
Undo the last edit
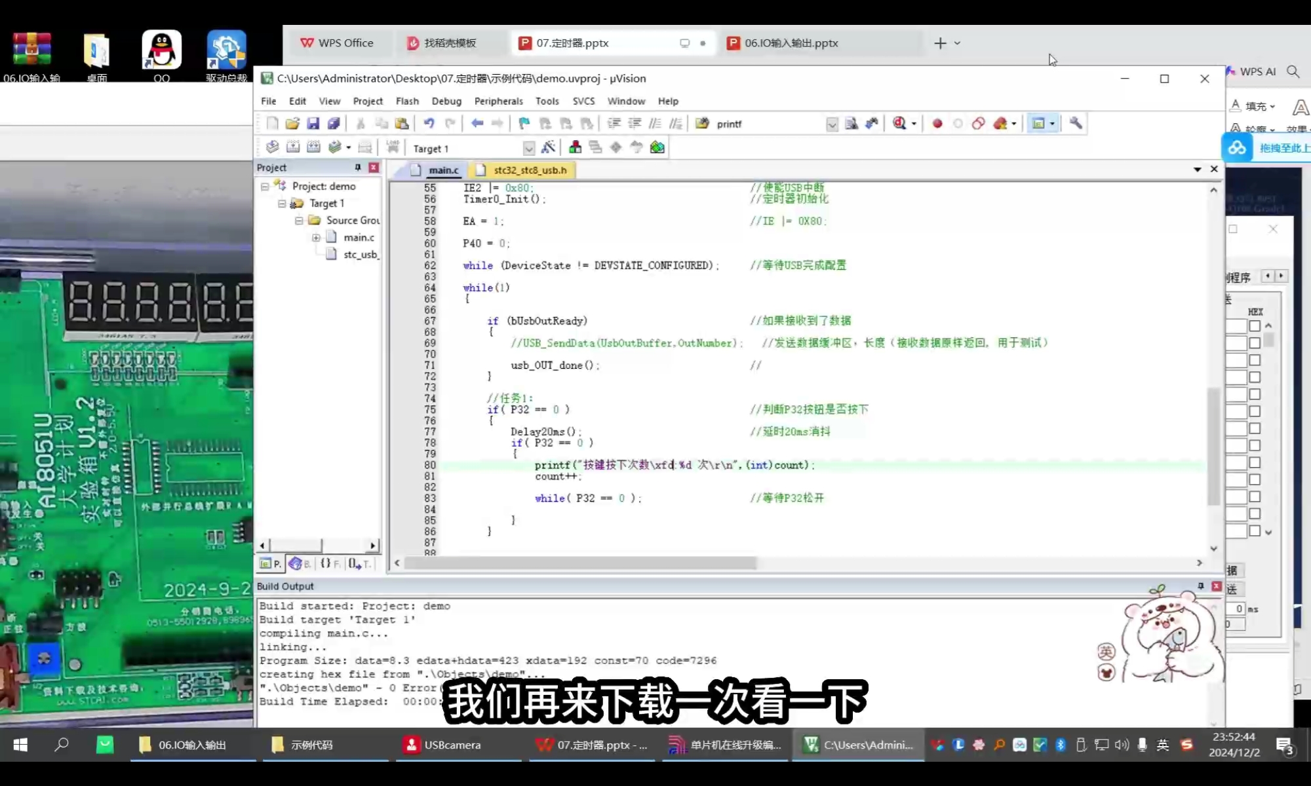(x=429, y=123)
